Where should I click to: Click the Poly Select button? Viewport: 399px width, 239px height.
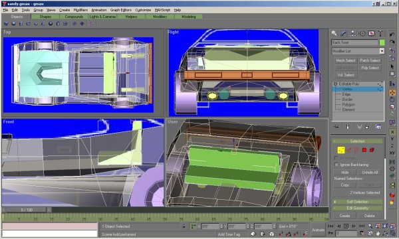click(370, 68)
